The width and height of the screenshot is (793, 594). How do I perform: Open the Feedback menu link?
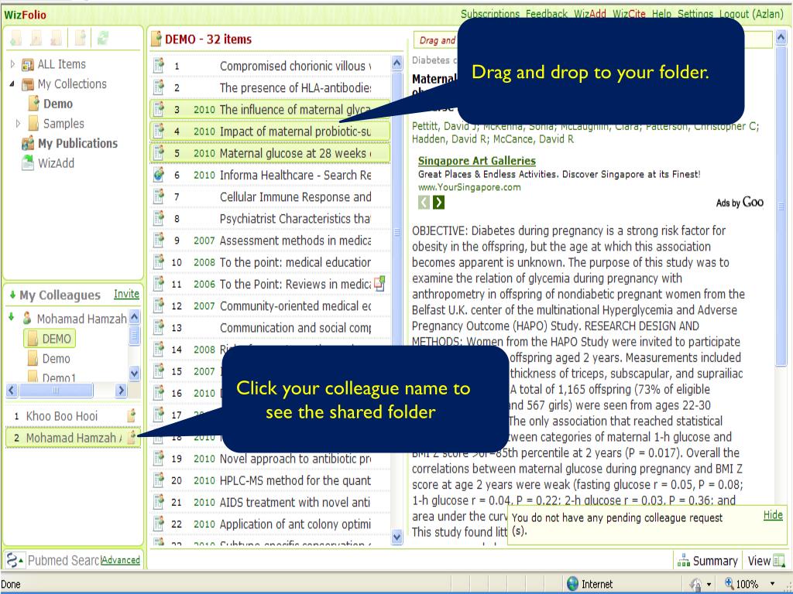click(546, 14)
